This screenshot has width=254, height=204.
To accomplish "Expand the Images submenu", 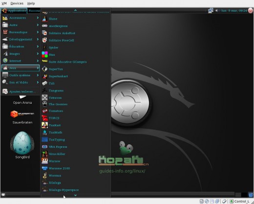I will 21,54.
